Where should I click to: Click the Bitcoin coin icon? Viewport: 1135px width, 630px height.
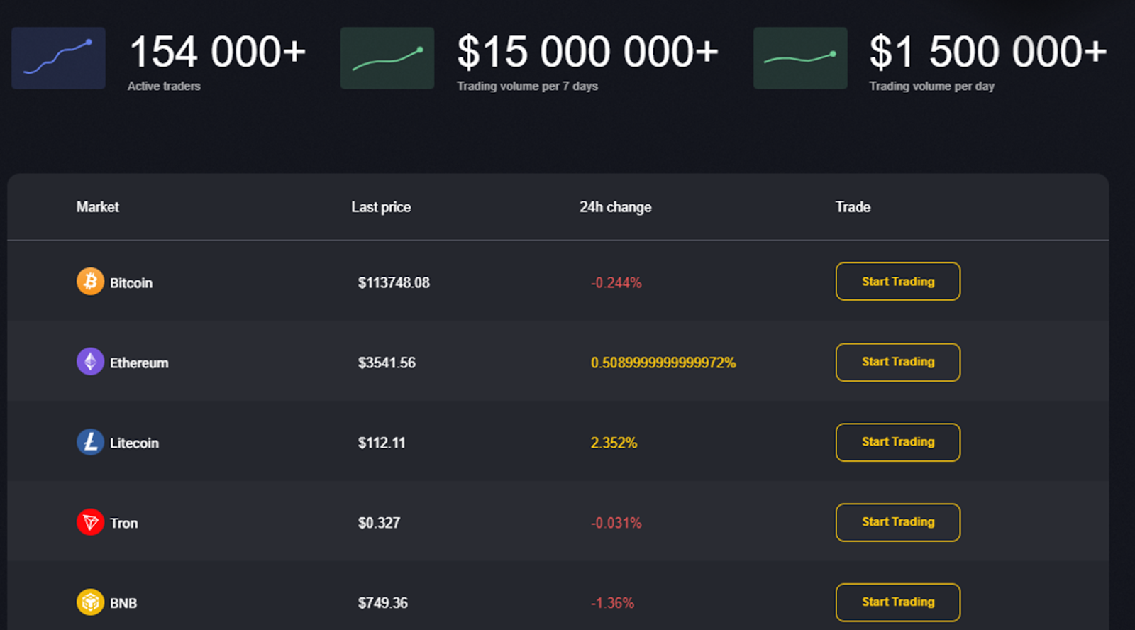click(90, 282)
